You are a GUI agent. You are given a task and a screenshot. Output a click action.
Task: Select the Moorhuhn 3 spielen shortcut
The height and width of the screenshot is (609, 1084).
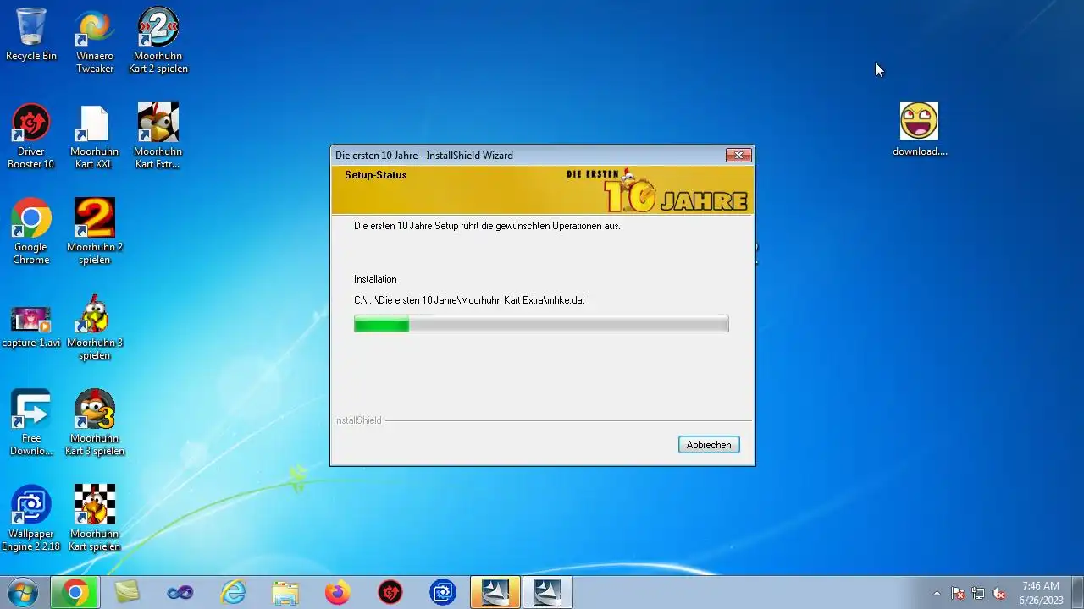[95, 327]
